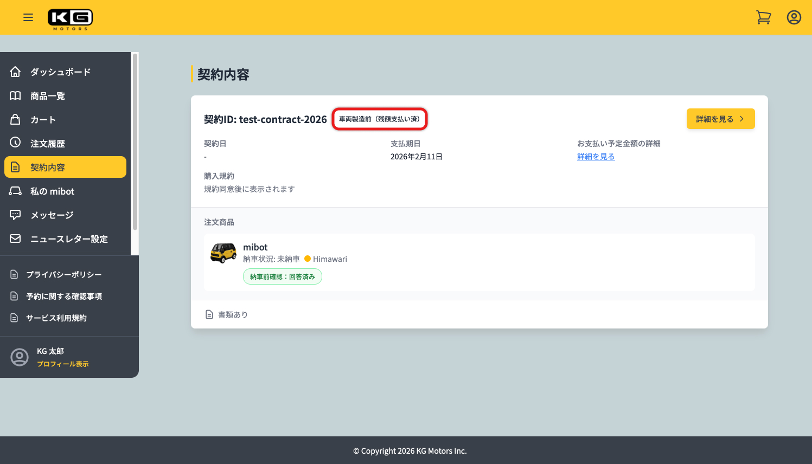
Task: Open お支払い予定金額の詳細 via 詳細を見る link
Action: 596,156
